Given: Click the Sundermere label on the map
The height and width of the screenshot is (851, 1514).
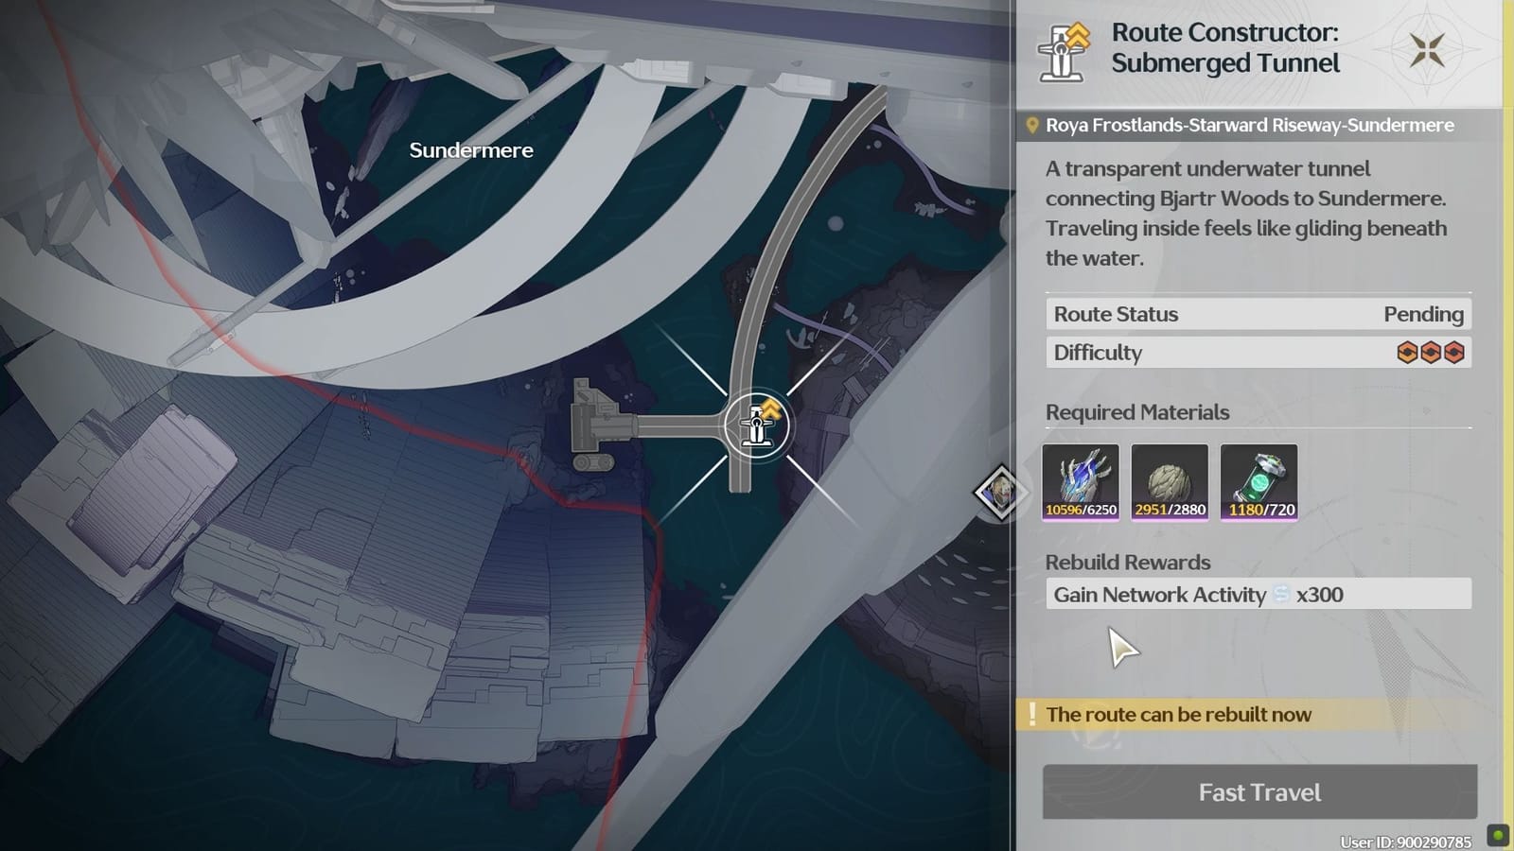Looking at the screenshot, I should pyautogui.click(x=470, y=150).
